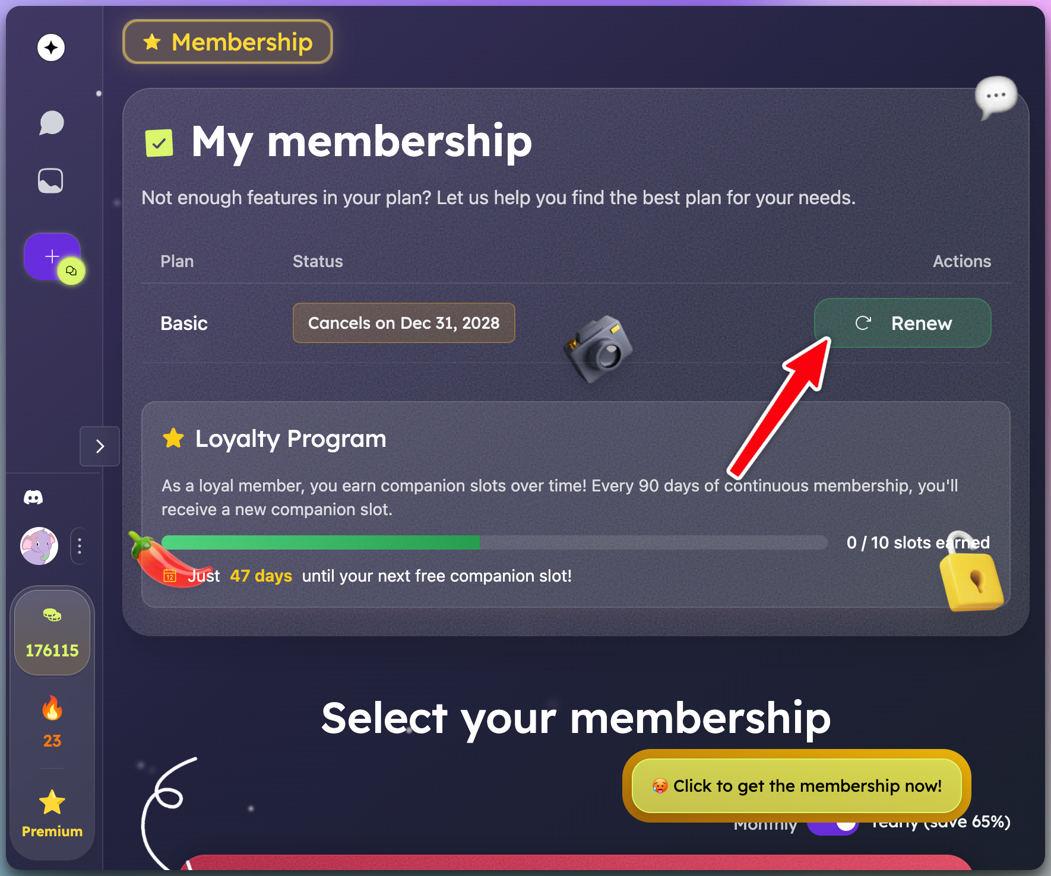1051x876 pixels.
Task: Open the chat bubble icon in sidebar
Action: pos(51,123)
